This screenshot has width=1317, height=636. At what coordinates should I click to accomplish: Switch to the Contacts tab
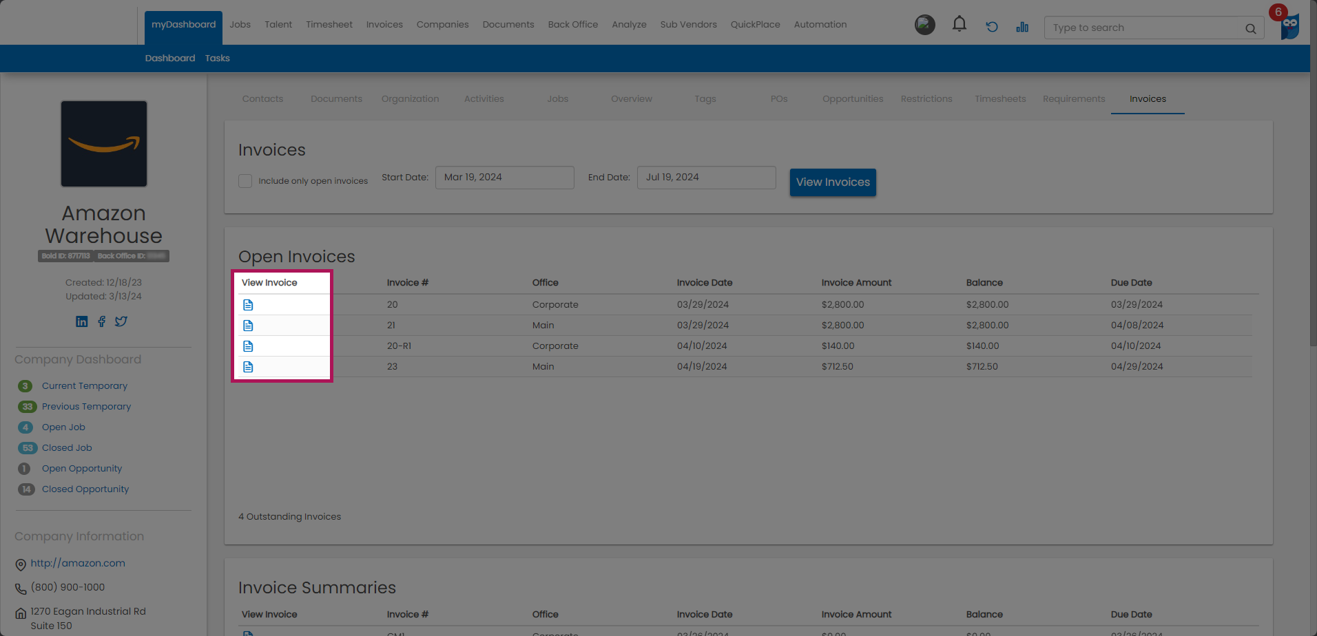262,99
